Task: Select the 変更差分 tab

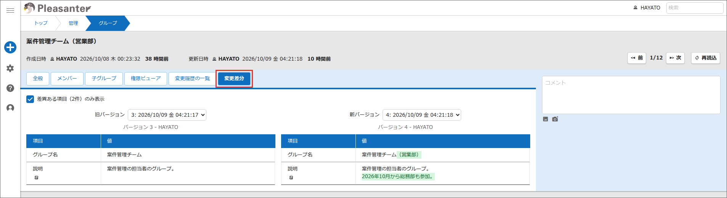Action: (x=234, y=79)
